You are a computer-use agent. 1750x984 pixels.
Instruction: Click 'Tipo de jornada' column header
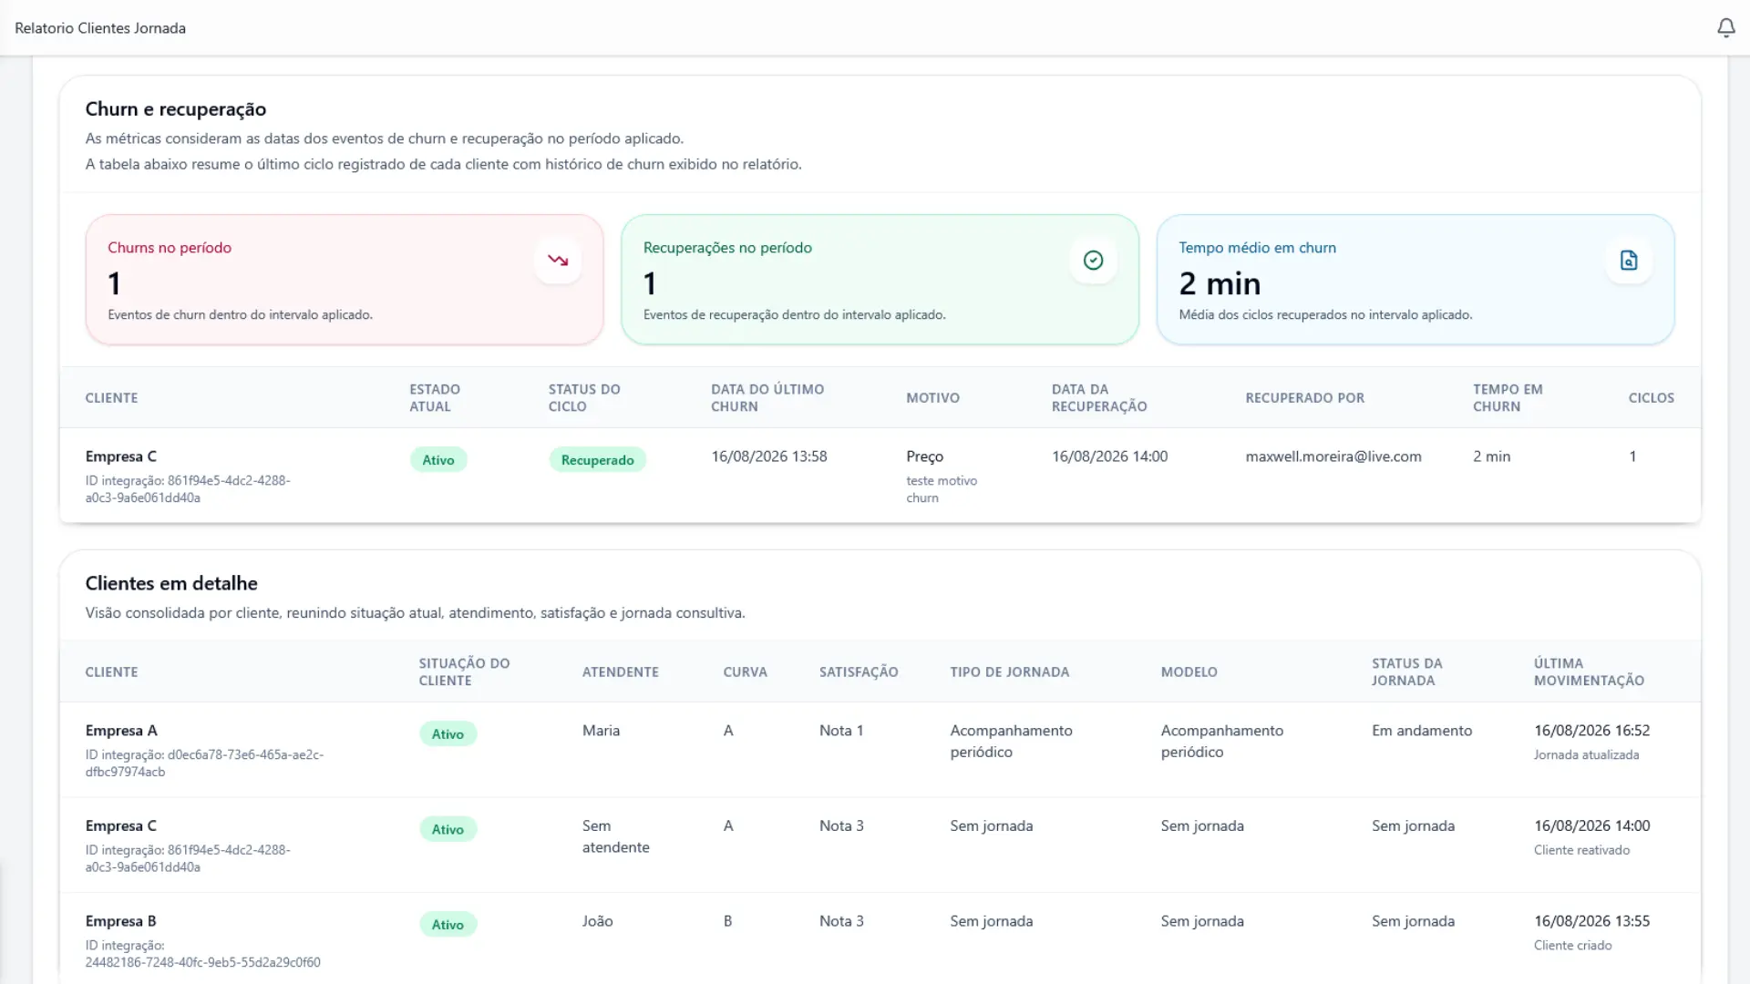[x=1009, y=672]
